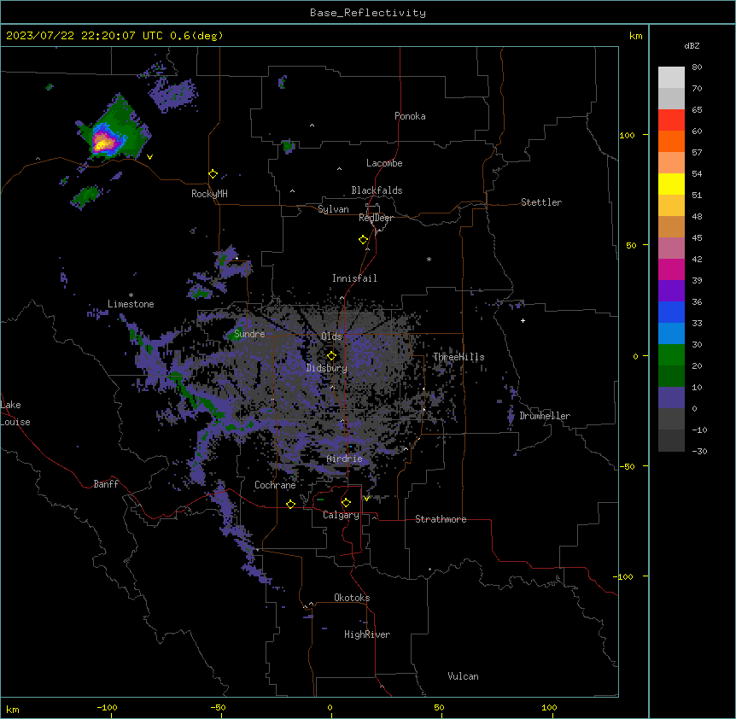Click the Ponoka town label
Viewport: 736px width, 719px height.
click(410, 116)
